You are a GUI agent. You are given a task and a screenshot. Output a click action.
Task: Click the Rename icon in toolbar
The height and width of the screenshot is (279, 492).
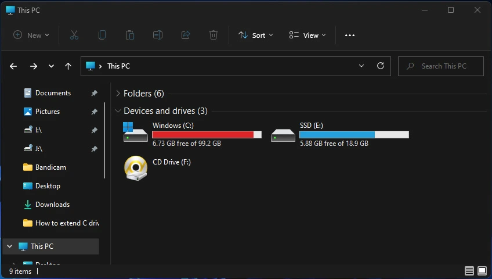(x=158, y=35)
